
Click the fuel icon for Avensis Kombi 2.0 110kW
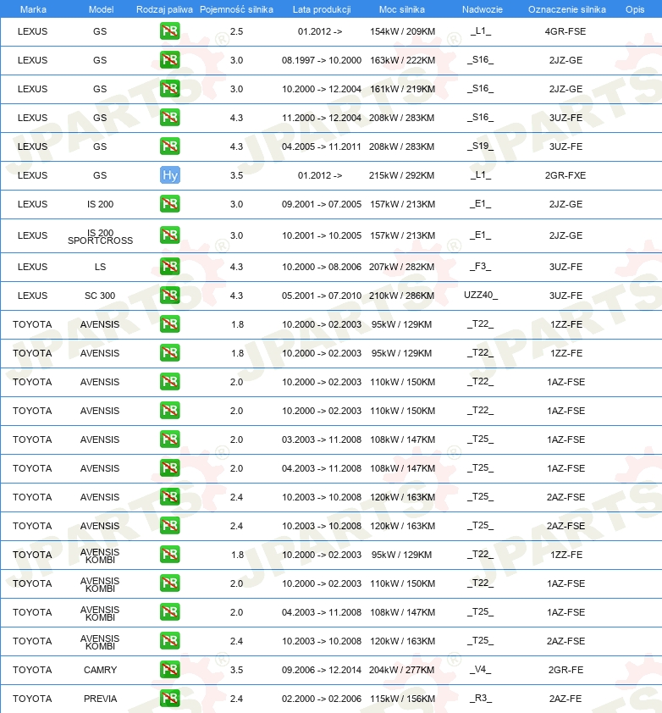(x=169, y=583)
